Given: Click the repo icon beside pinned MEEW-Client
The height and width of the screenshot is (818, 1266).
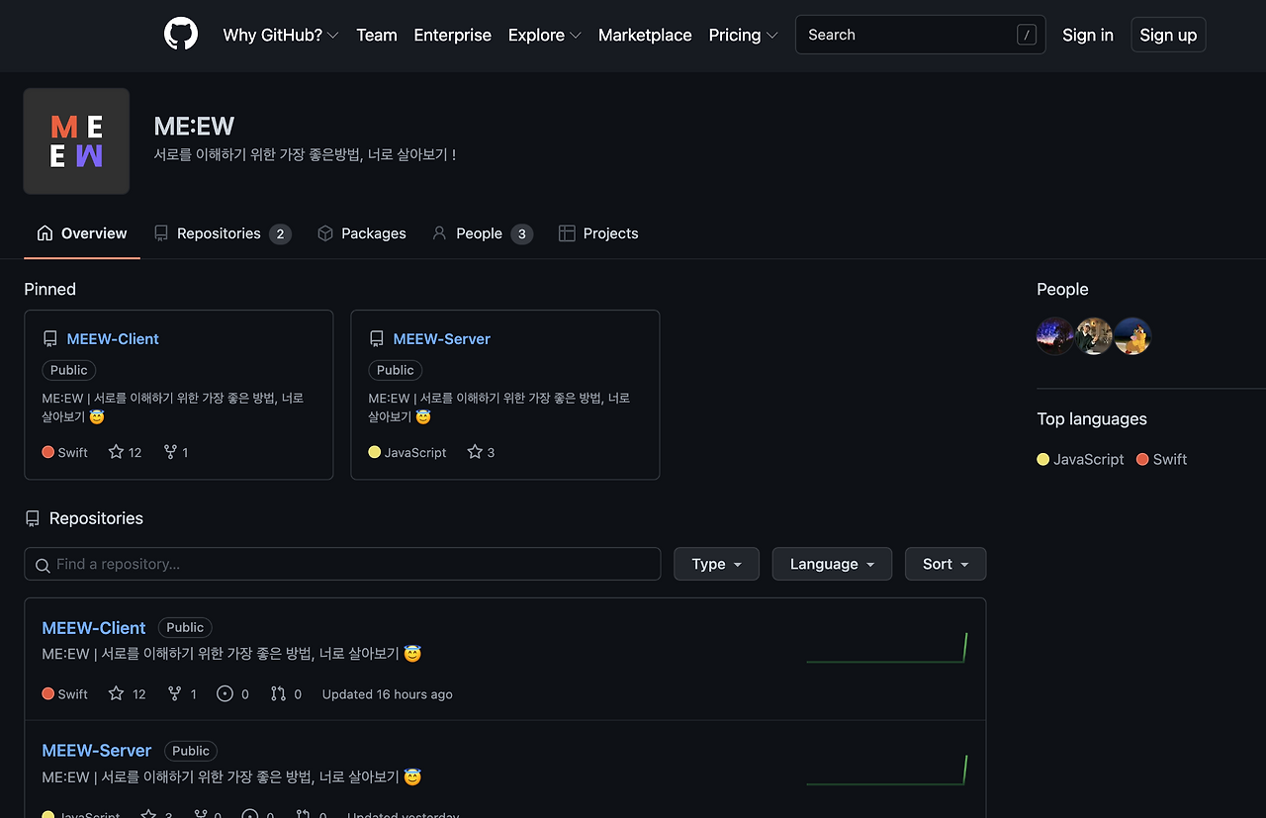Looking at the screenshot, I should [x=50, y=339].
